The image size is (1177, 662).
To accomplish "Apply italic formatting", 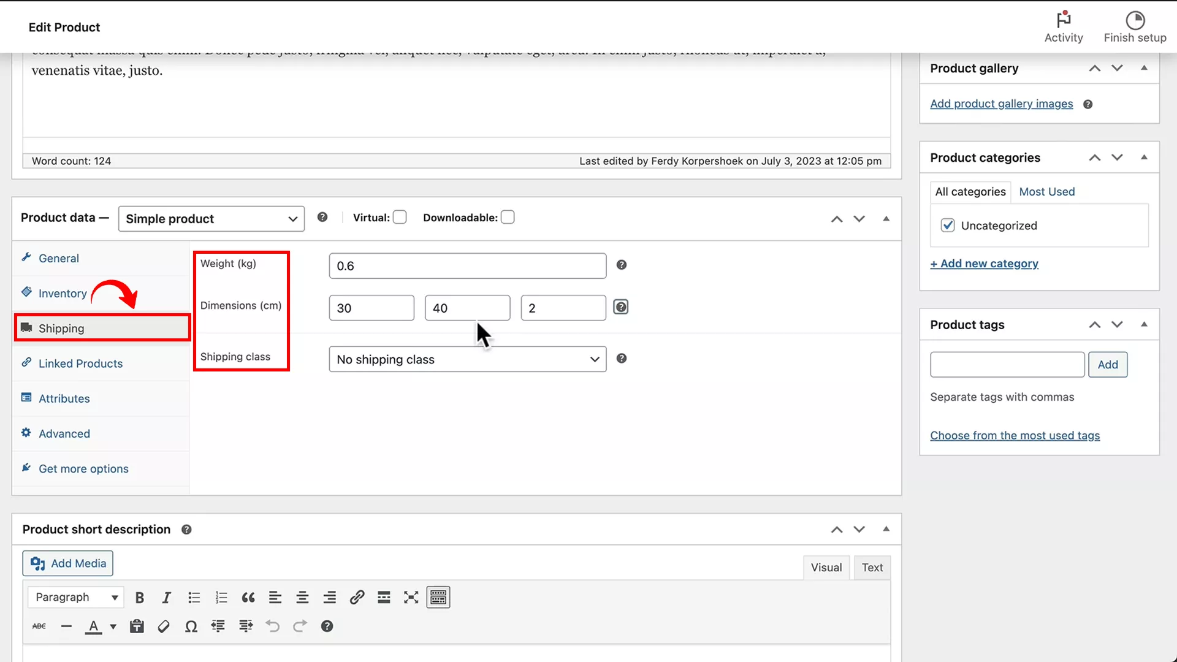I will (x=167, y=597).
